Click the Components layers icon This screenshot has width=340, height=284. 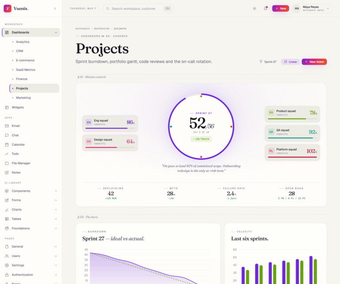coord(7,191)
